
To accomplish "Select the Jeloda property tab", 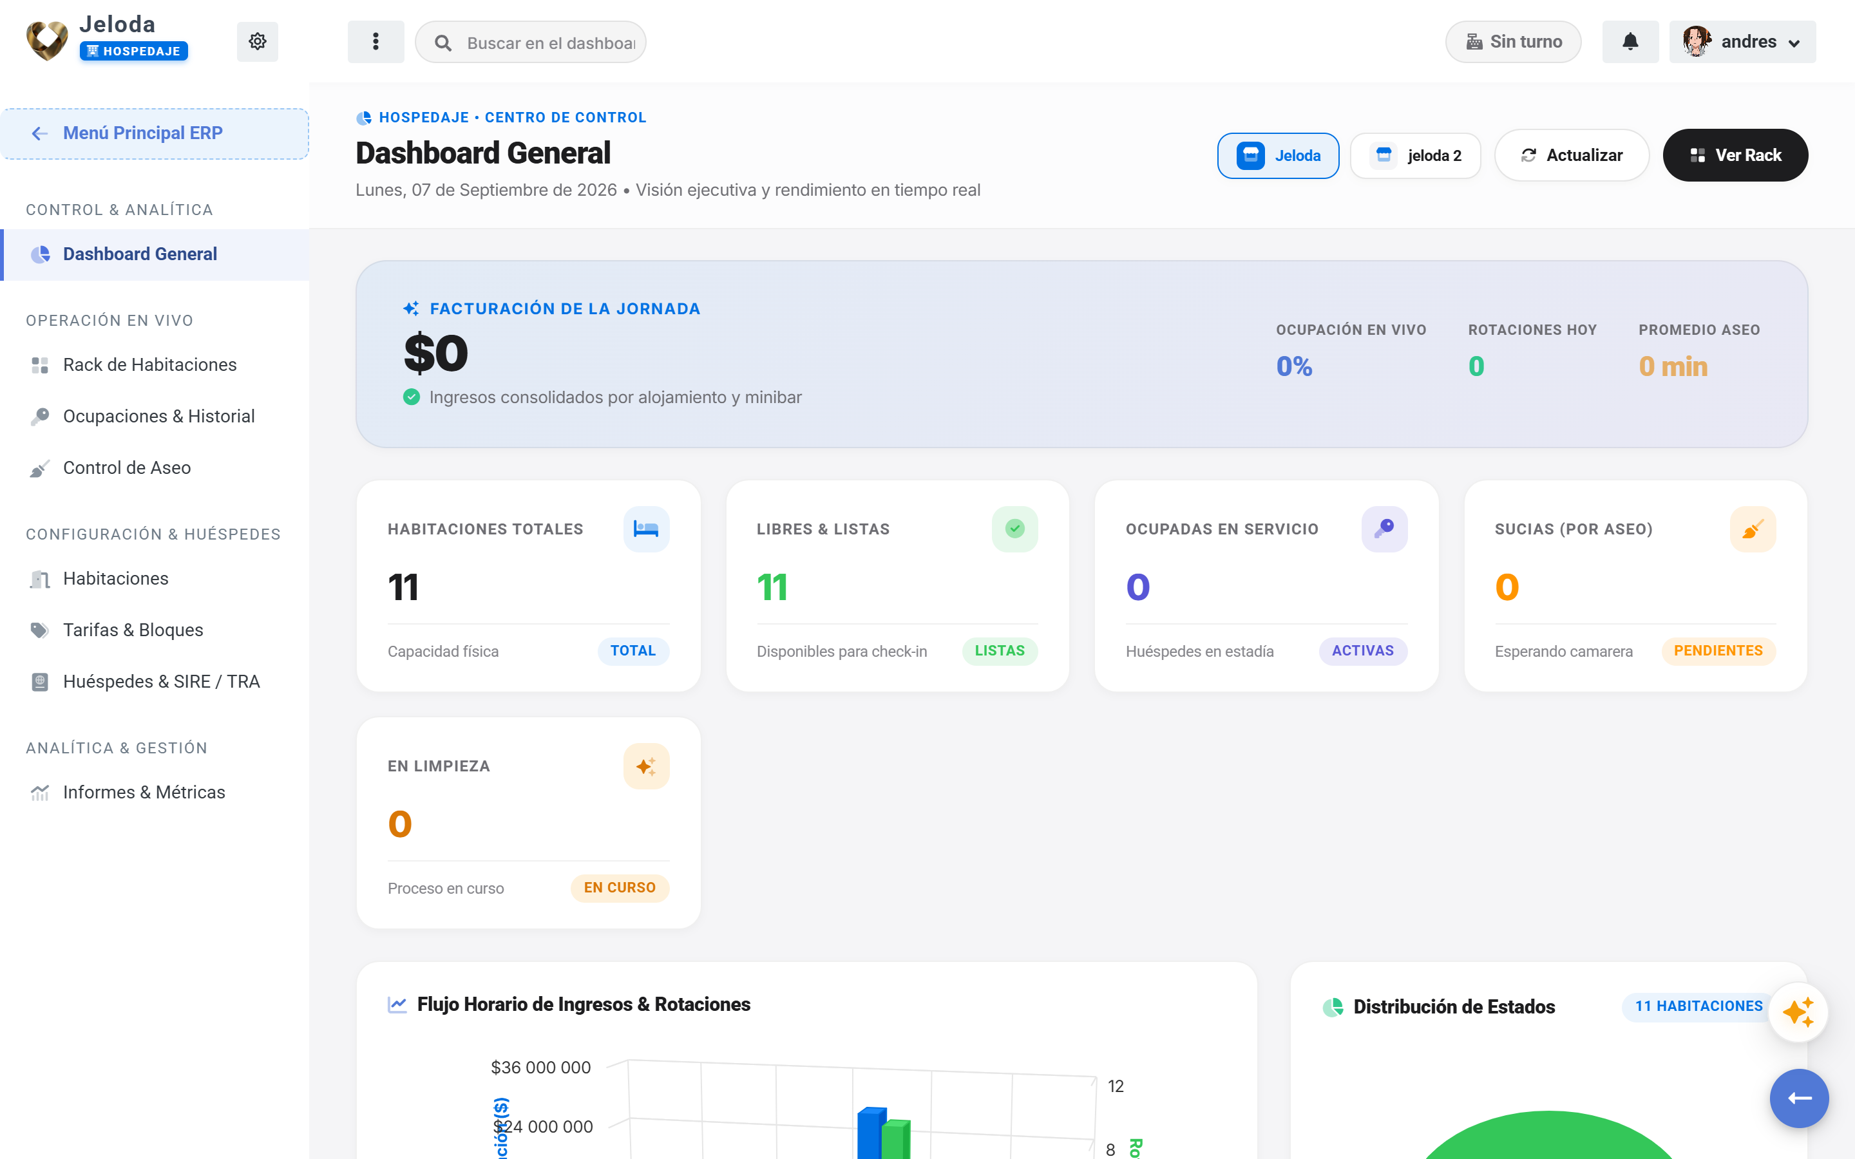I will pos(1278,156).
